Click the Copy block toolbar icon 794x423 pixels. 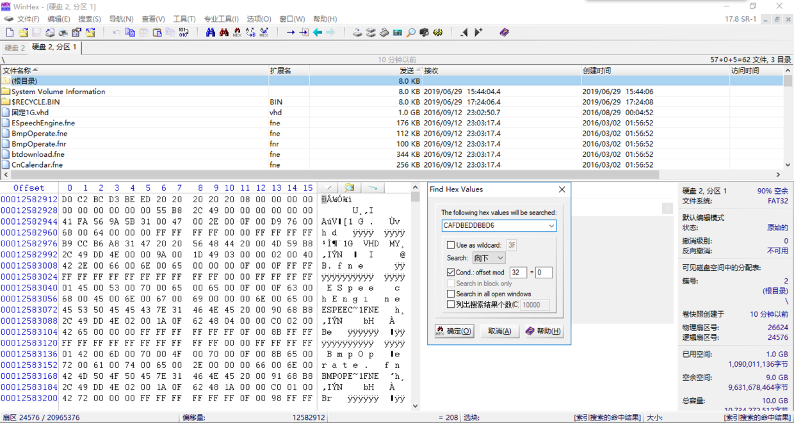[130, 32]
